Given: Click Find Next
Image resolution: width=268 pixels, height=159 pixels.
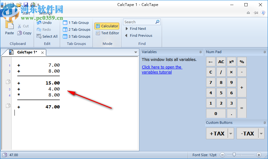Looking at the screenshot, I should (136, 29).
